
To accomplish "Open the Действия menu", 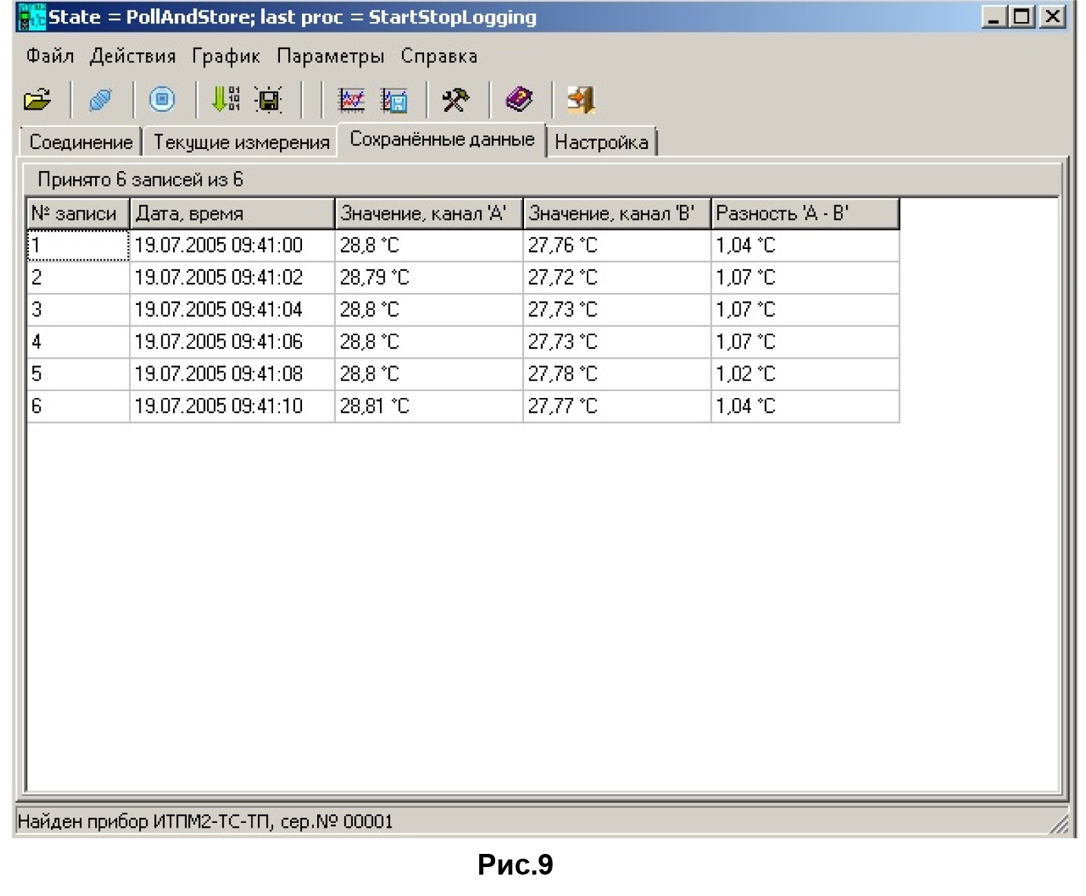I will (x=132, y=56).
